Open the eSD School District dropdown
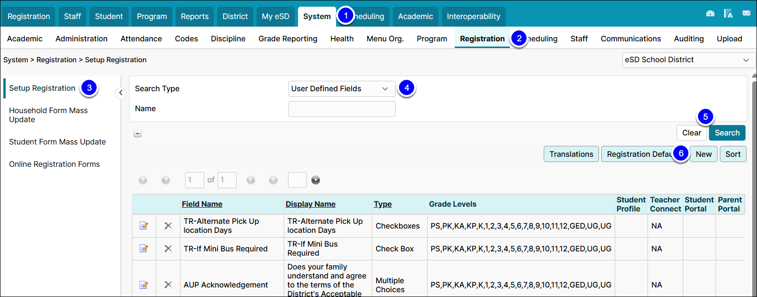The width and height of the screenshot is (757, 297). tap(688, 60)
